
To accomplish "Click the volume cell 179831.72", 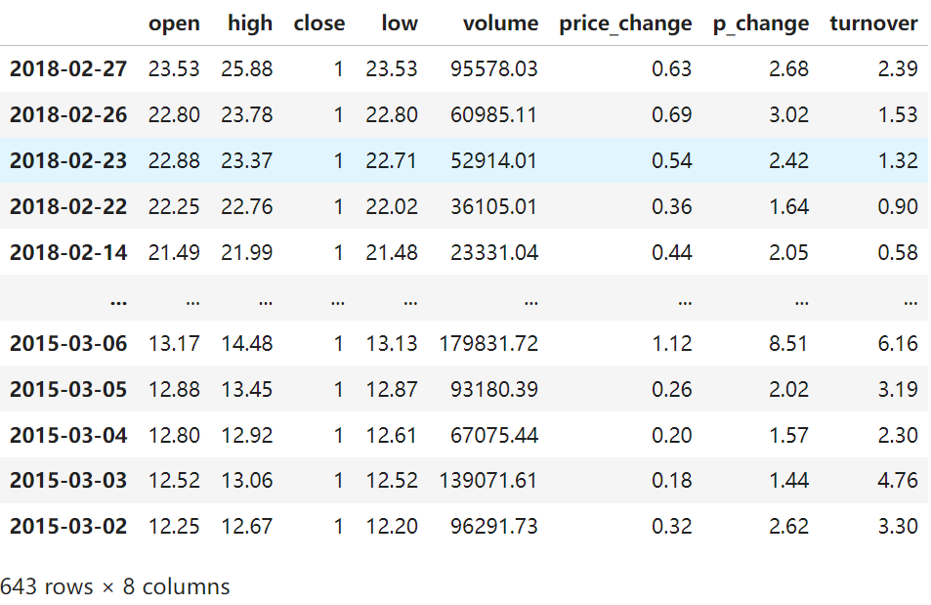I will point(487,343).
